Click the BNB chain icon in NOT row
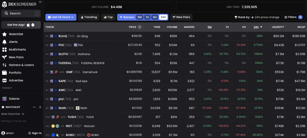 pyautogui.click(x=53, y=126)
